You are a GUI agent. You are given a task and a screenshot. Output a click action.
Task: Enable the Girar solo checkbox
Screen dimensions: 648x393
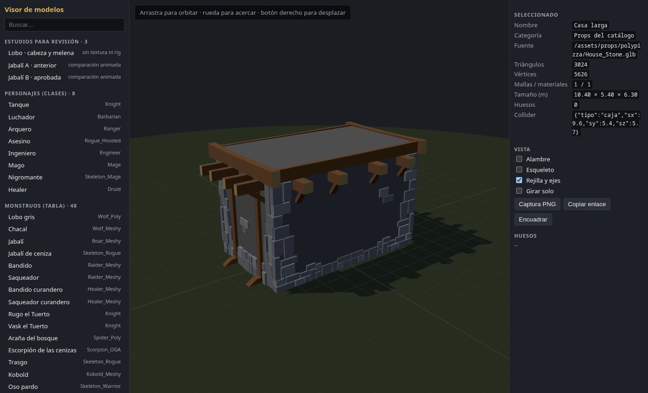(x=519, y=191)
